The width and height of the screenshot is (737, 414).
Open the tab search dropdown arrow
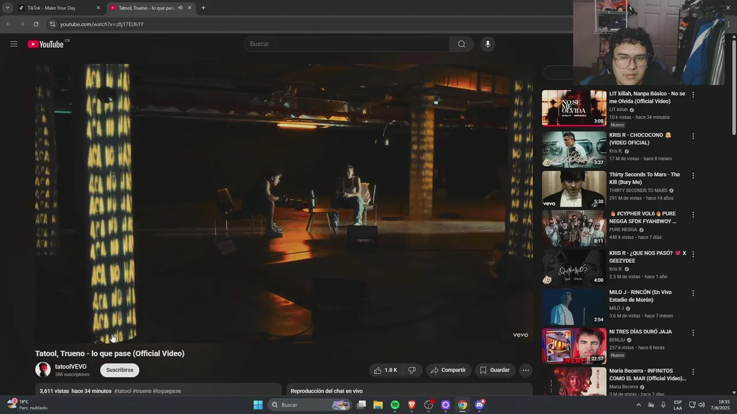[7, 8]
